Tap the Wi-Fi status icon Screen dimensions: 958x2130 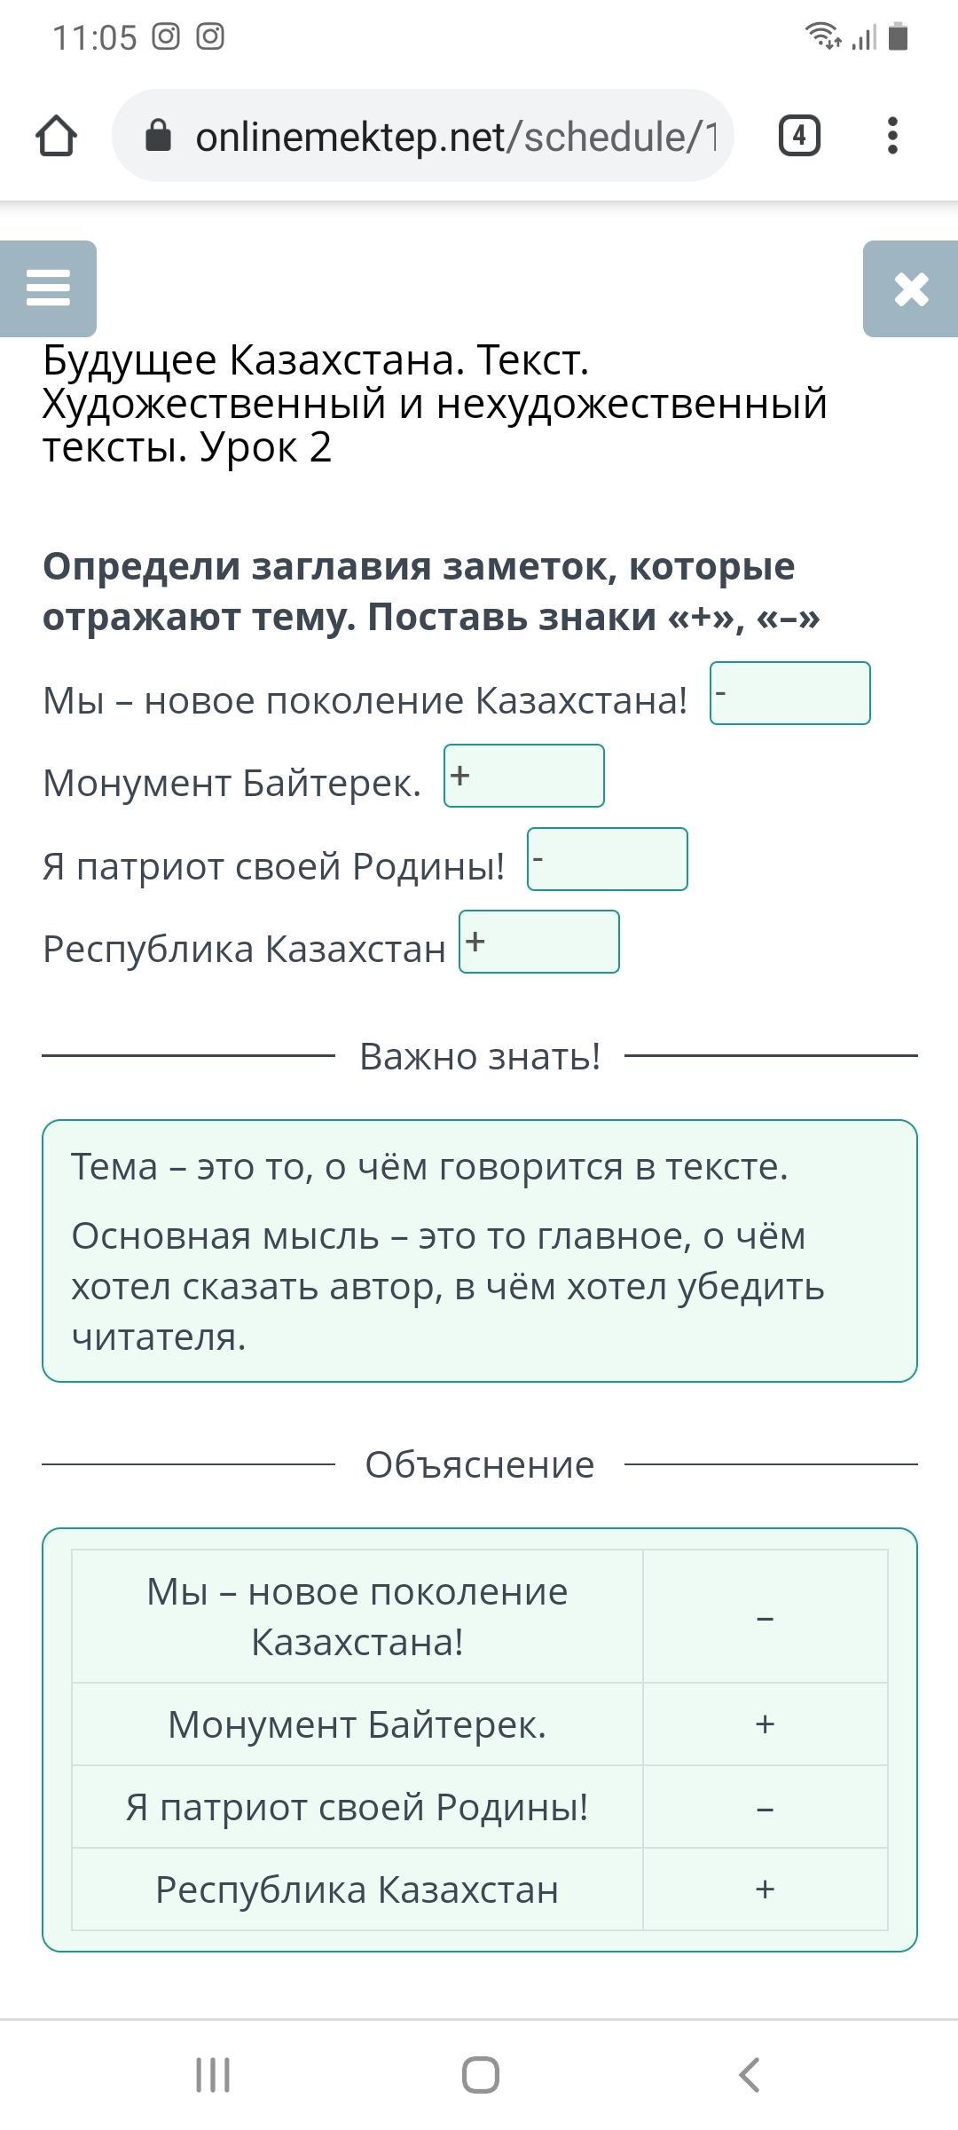tap(822, 37)
